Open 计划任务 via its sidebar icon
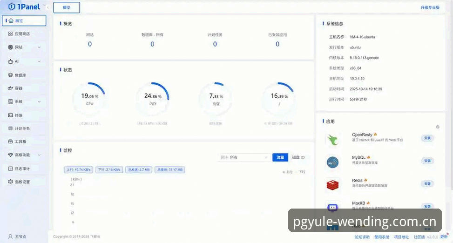The image size is (453, 243). (10, 128)
